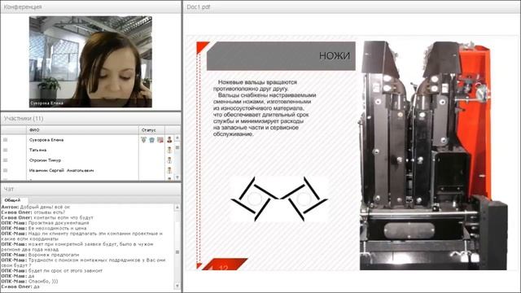Click the Doc1.pdf document title
The image size is (521, 293).
coord(199,7)
